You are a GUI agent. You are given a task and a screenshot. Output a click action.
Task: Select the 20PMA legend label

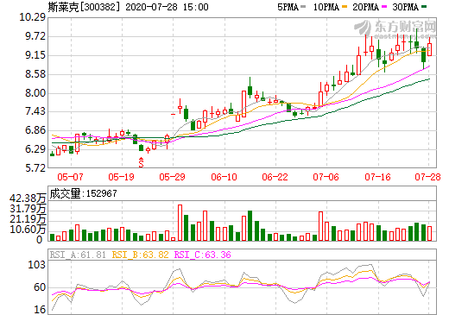click(365, 7)
